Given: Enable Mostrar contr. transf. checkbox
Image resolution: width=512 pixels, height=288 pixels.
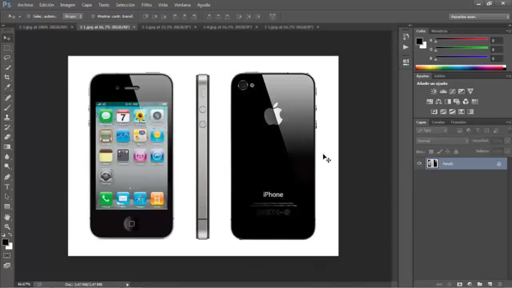Looking at the screenshot, I should 93,16.
